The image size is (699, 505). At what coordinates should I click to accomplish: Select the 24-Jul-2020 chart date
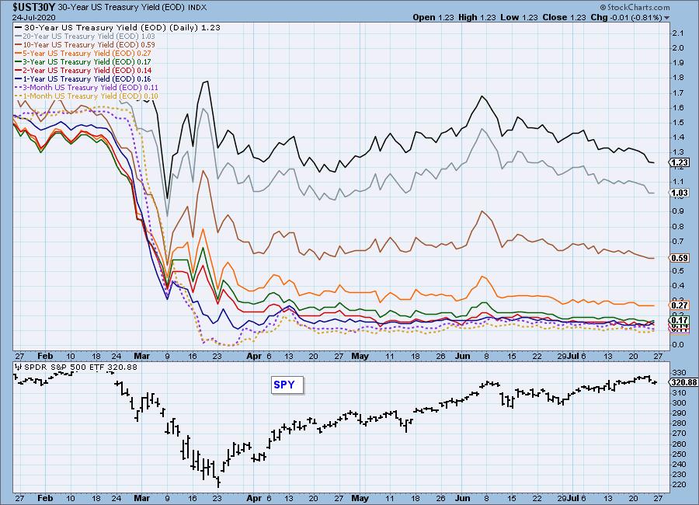coord(34,17)
